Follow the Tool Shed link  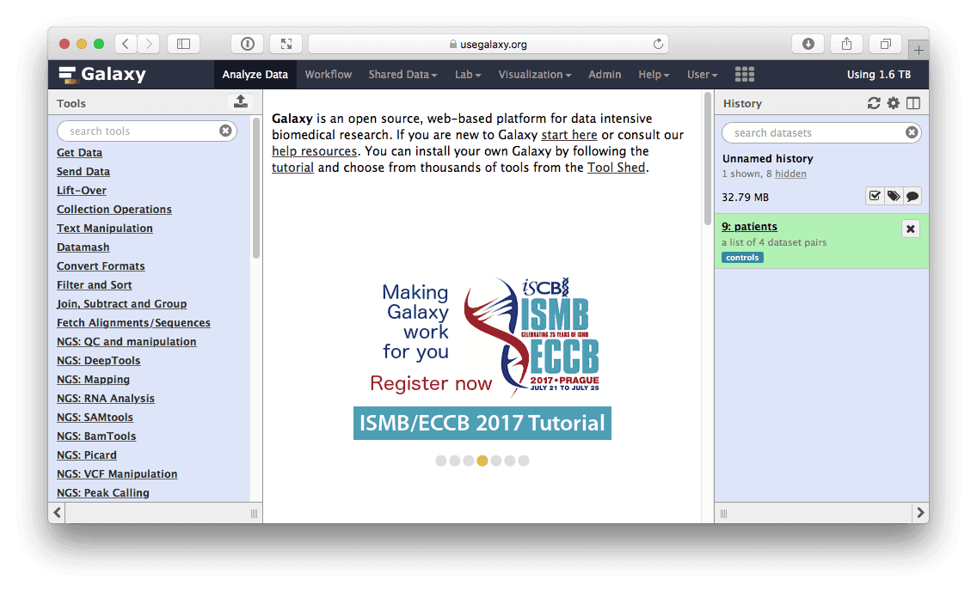616,168
